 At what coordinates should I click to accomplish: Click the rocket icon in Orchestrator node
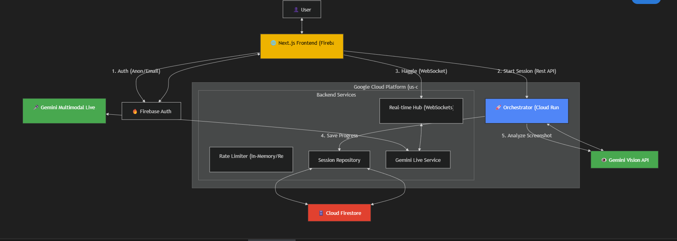click(x=498, y=107)
